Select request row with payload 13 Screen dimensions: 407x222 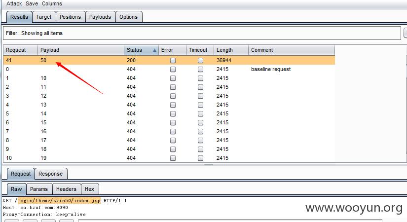pyautogui.click(x=169, y=105)
